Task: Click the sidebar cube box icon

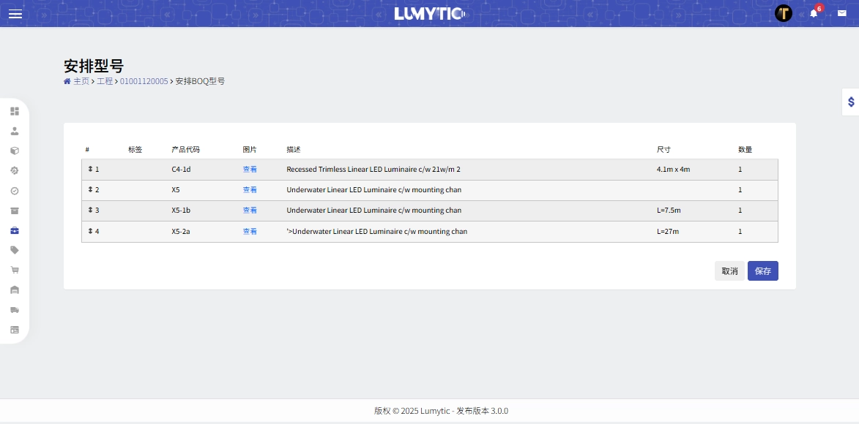Action: coord(15,151)
